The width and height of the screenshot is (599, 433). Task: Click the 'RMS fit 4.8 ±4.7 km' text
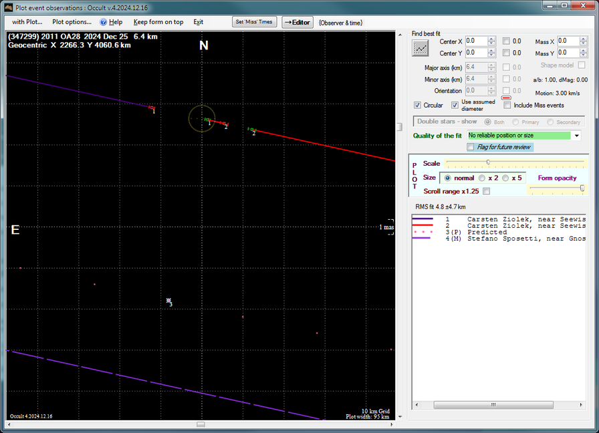point(441,207)
